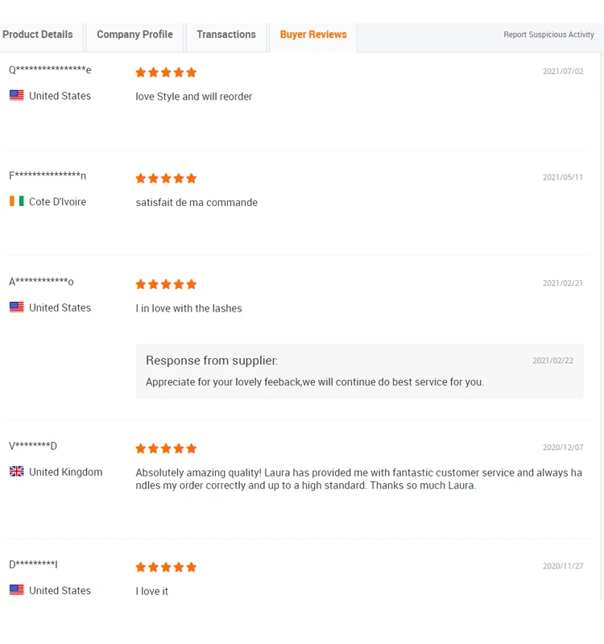
Task: Click reviewer name Q****e
Action: [50, 70]
